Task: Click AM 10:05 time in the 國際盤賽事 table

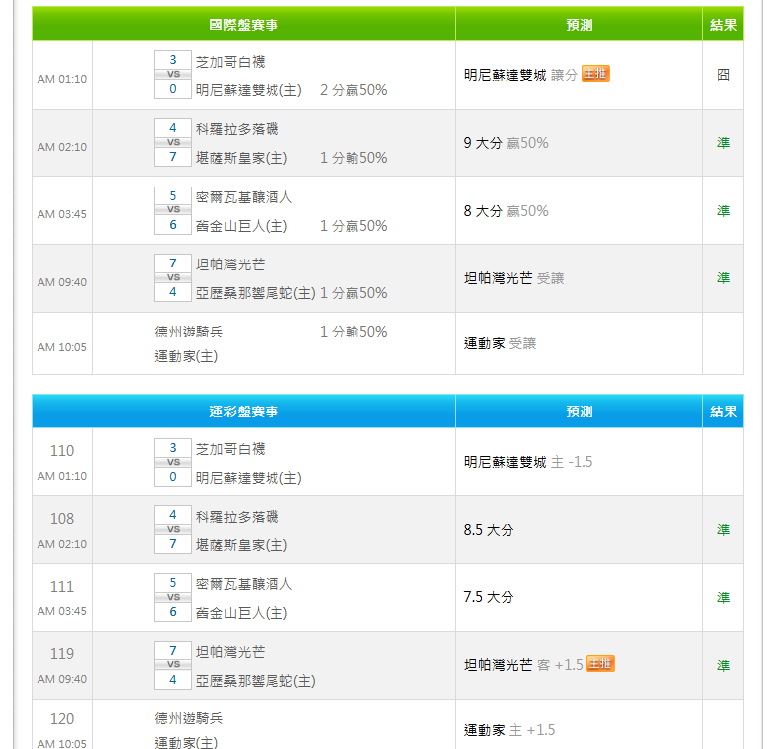Action: (x=62, y=347)
